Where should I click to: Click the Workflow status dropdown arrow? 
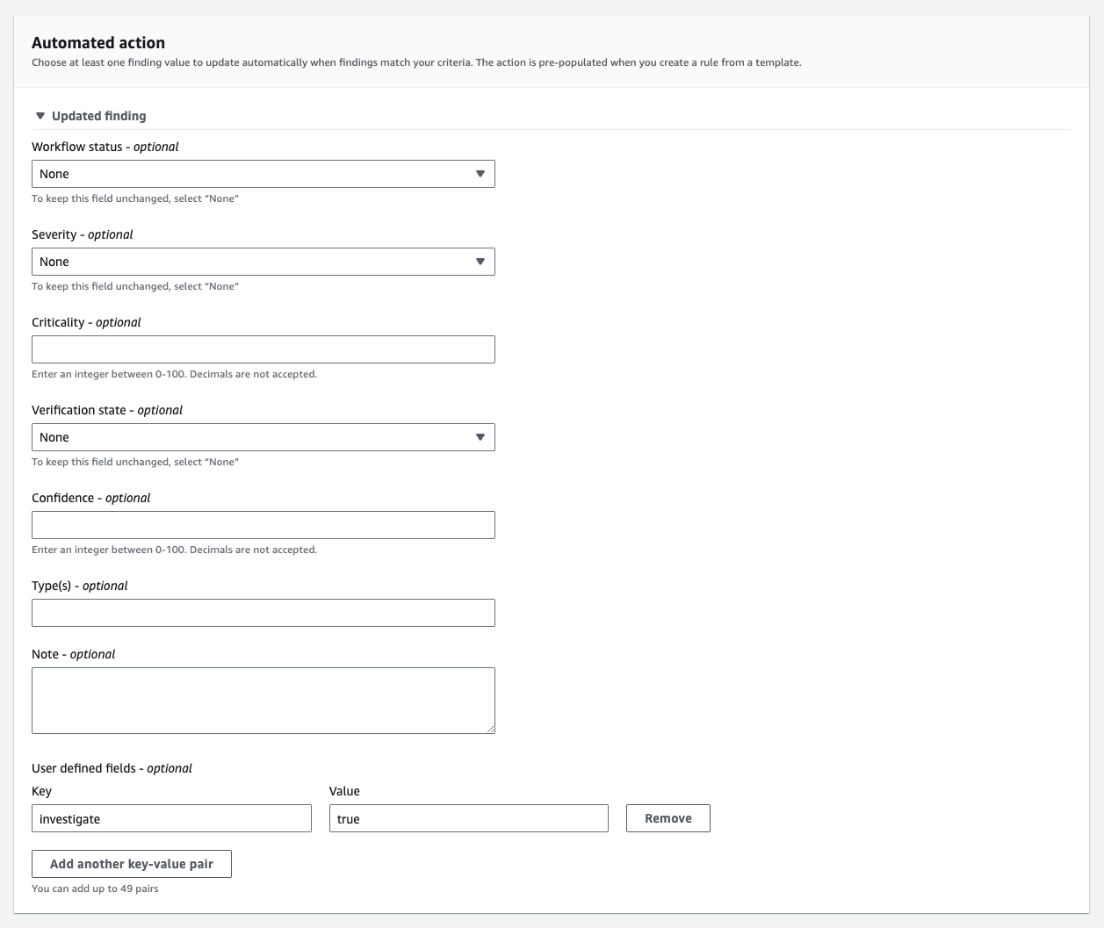coord(481,173)
